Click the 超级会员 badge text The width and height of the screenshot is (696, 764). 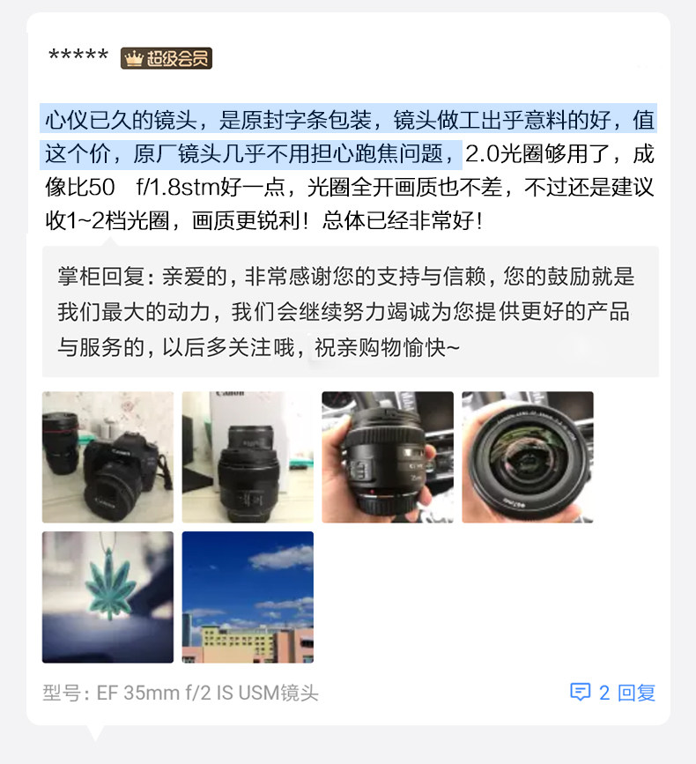coord(178,58)
